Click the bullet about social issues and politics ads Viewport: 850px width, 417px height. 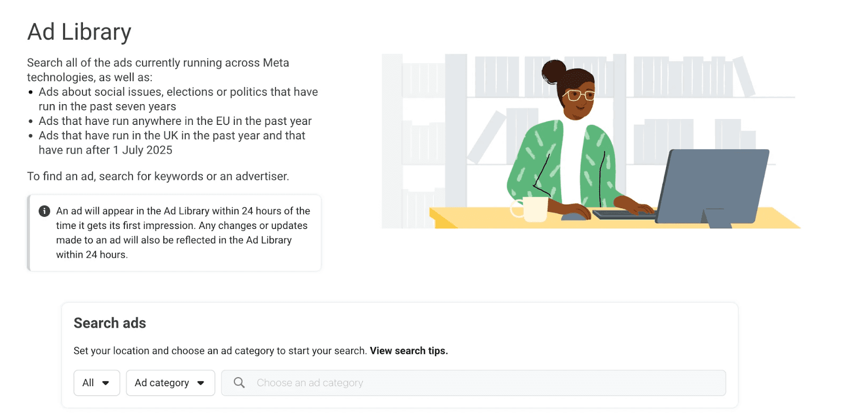coord(178,99)
